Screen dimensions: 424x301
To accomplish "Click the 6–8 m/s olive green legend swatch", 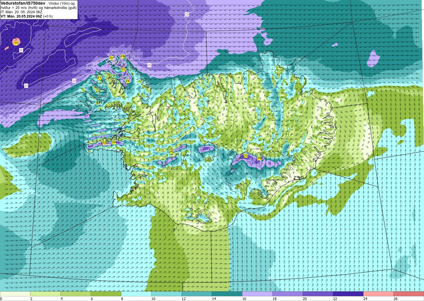I will click(x=106, y=294).
